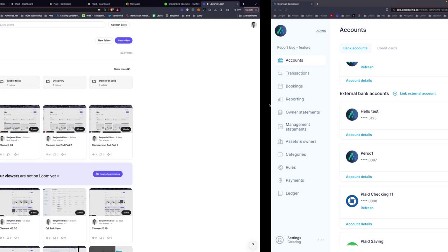
Task: Open the Demo For Solid folder
Action: pos(111,83)
